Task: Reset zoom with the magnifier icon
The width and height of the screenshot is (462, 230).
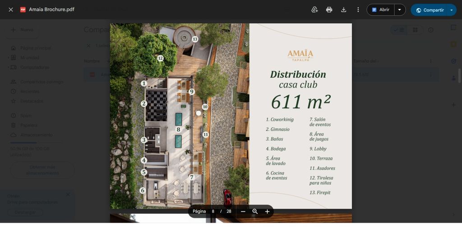Action: click(255, 212)
